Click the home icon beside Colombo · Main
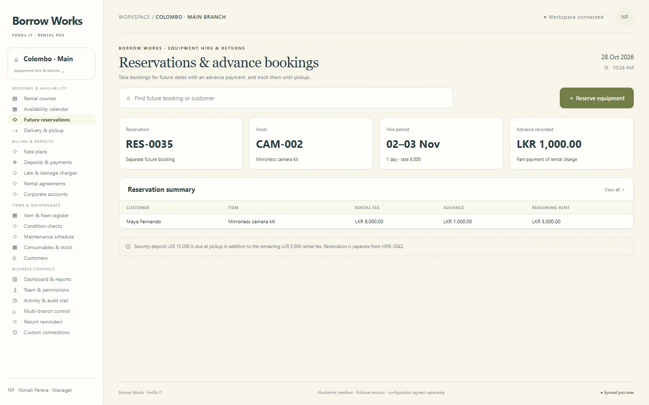Image resolution: width=649 pixels, height=405 pixels. tap(16, 59)
